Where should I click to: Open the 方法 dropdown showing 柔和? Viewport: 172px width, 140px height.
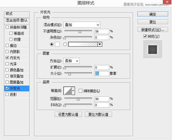[71, 61]
